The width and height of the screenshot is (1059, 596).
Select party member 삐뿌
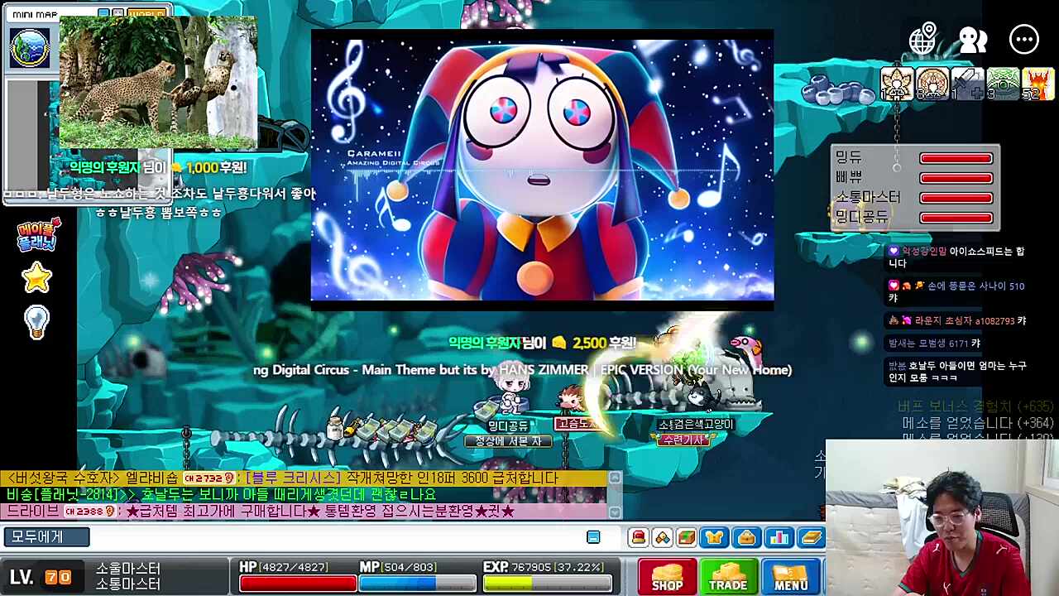pyautogui.click(x=848, y=177)
